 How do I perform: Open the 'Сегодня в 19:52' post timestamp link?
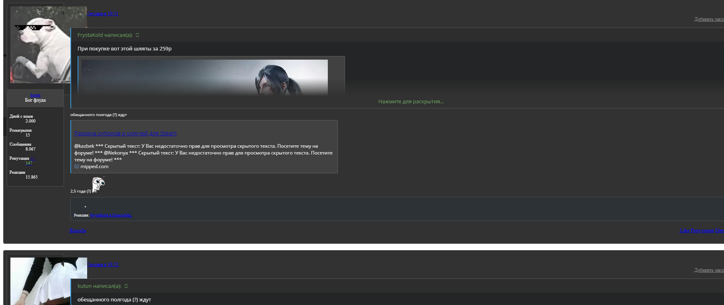tap(103, 265)
